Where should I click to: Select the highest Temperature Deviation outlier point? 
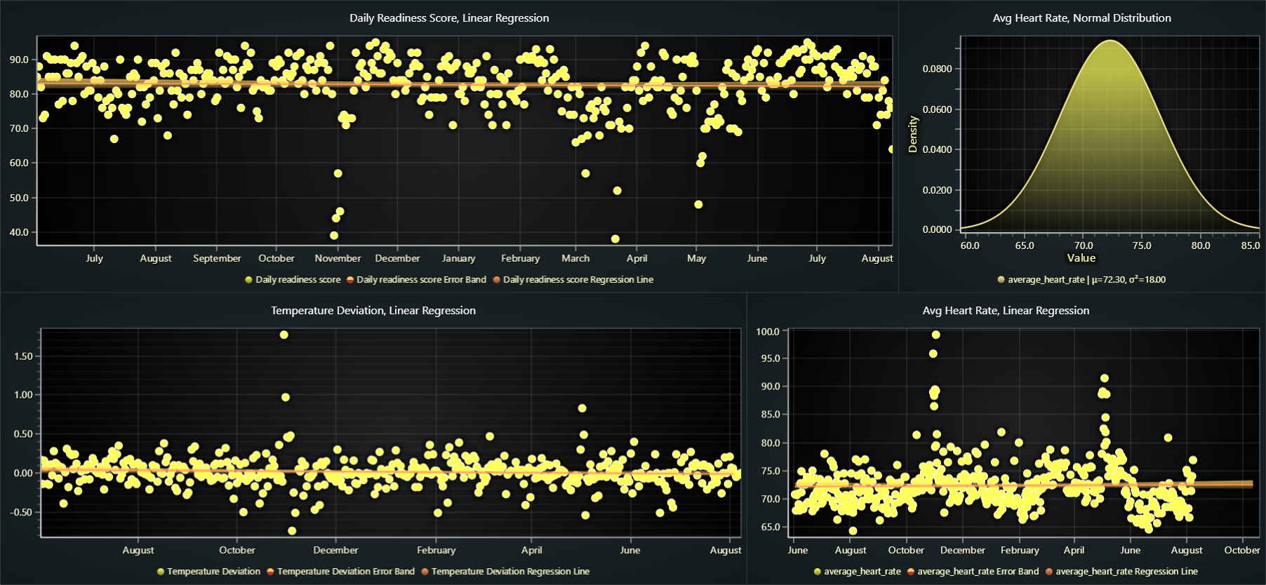tap(284, 335)
